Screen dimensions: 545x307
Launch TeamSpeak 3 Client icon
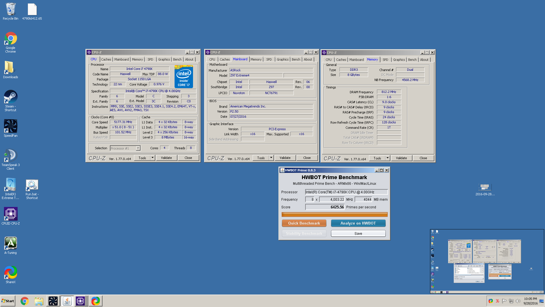11,159
